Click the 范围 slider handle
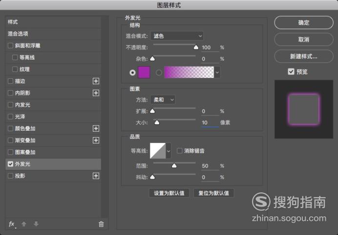338x235 pixels. [174, 166]
